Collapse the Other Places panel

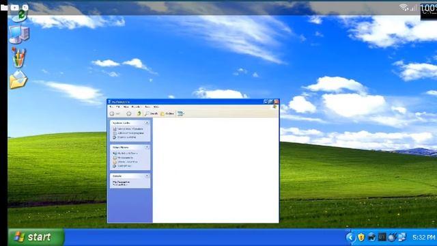[x=147, y=148]
